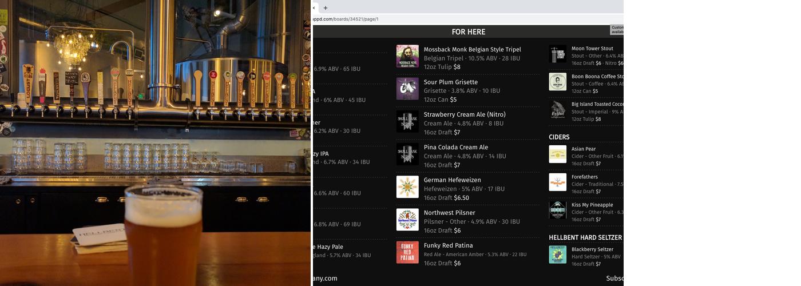The image size is (801, 286).
Task: Click the Moon Tower Stout icon
Action: (x=557, y=54)
